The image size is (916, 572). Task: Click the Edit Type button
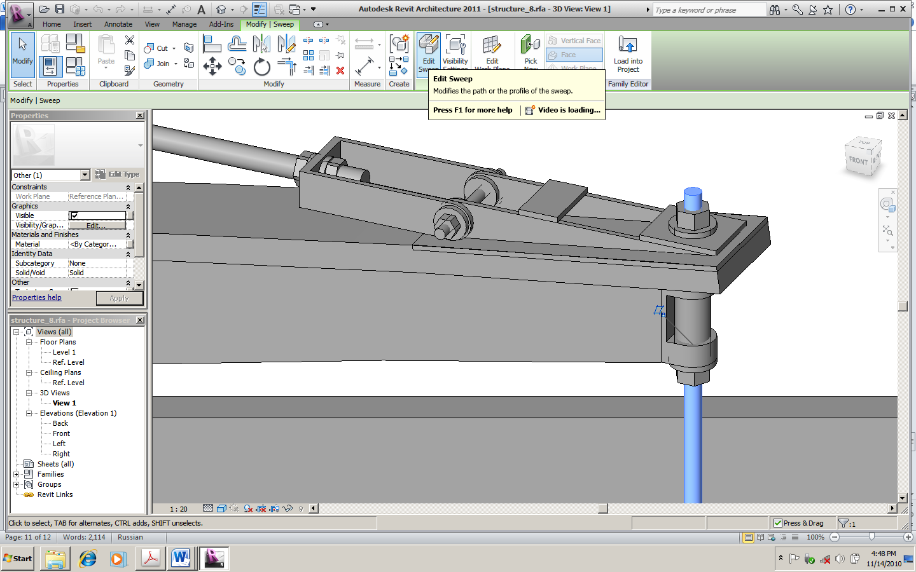pos(118,174)
